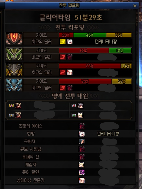This screenshot has width=142, height=189.
Task: Close the 전투 리포팅 window
Action: pyautogui.click(x=135, y=6)
